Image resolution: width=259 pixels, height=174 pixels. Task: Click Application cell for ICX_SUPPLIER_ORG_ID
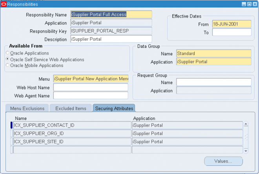(187, 133)
